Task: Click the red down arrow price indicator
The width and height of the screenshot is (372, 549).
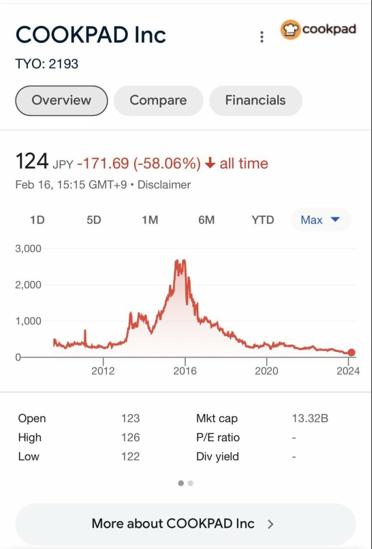Action: pos(210,164)
